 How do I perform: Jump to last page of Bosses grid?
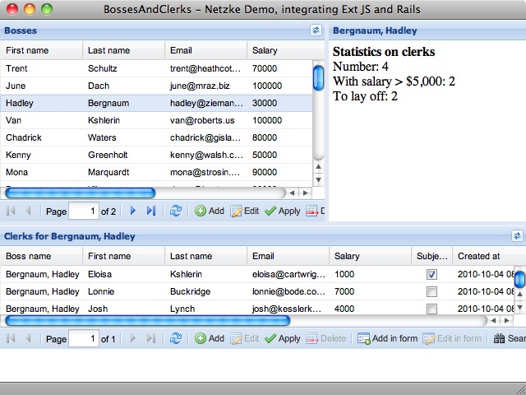[x=150, y=211]
